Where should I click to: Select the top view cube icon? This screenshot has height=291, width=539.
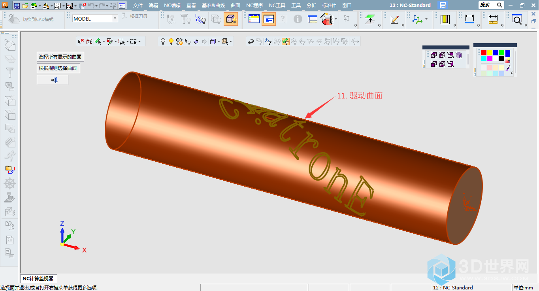click(x=434, y=55)
